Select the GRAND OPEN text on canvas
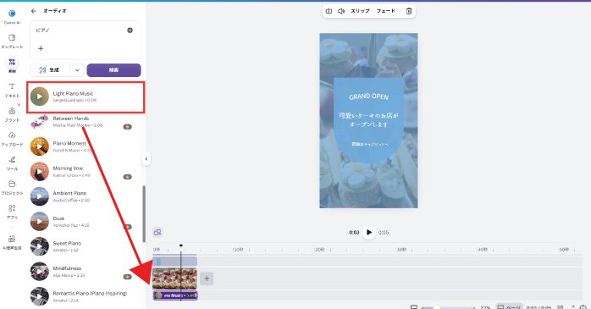This screenshot has height=309, width=591. [368, 97]
